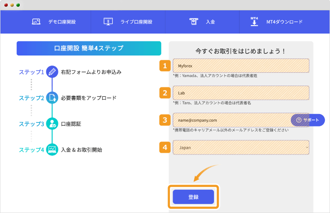Go to the 入金 menu item
The width and height of the screenshot is (330, 213).
210,22
